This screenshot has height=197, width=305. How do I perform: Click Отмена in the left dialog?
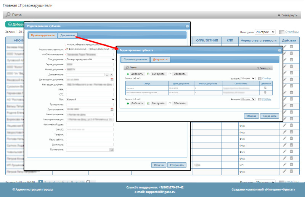pos(158,165)
